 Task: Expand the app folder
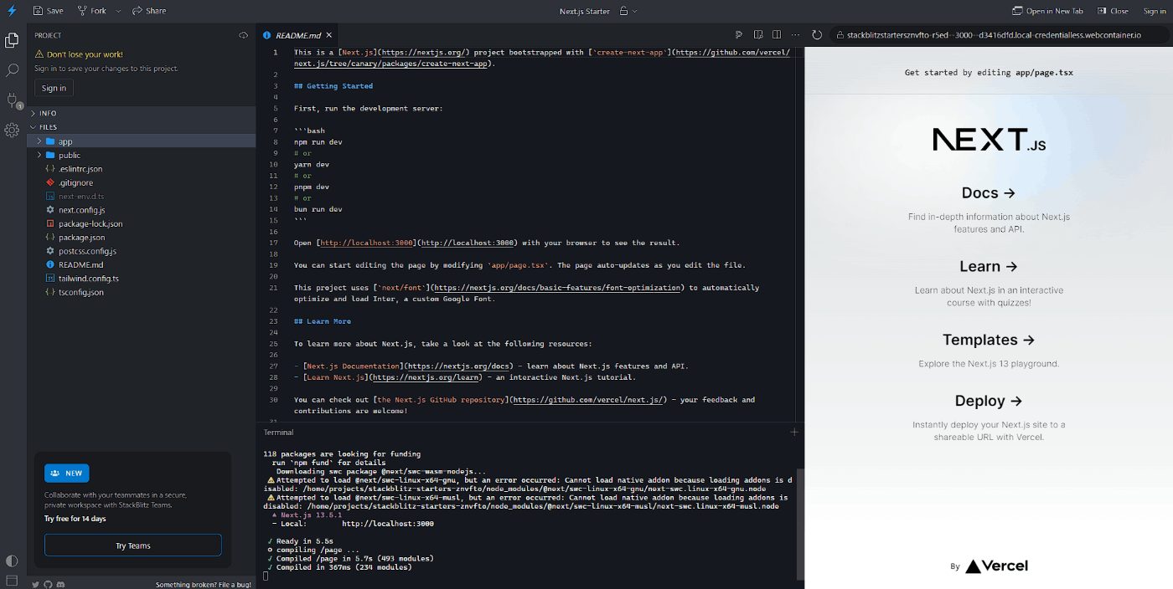[142, 141]
